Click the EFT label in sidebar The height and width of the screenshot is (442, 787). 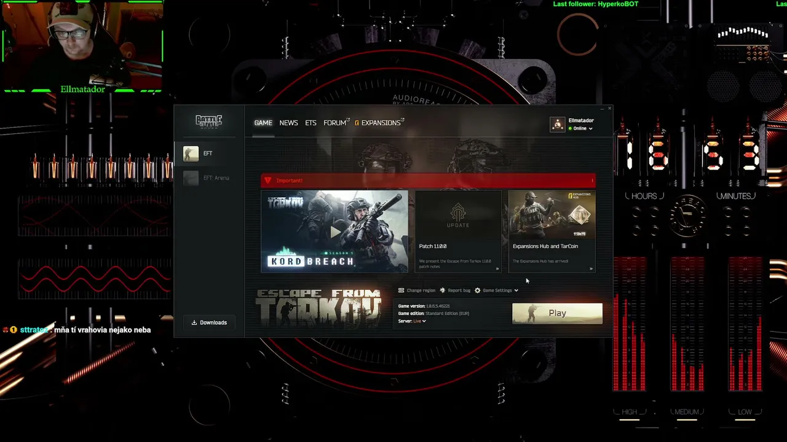point(208,153)
